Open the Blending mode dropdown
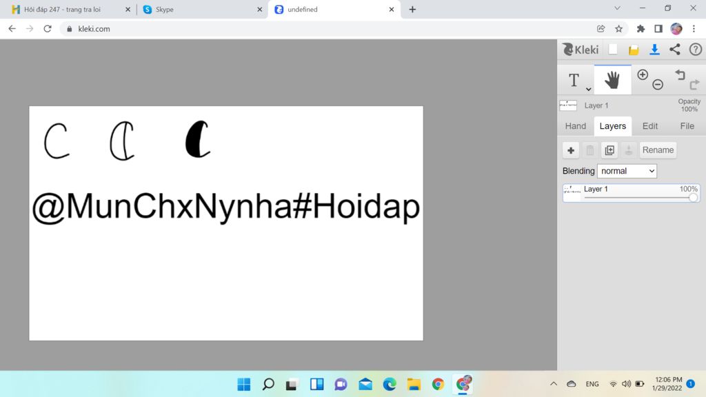The height and width of the screenshot is (397, 706). (x=627, y=171)
